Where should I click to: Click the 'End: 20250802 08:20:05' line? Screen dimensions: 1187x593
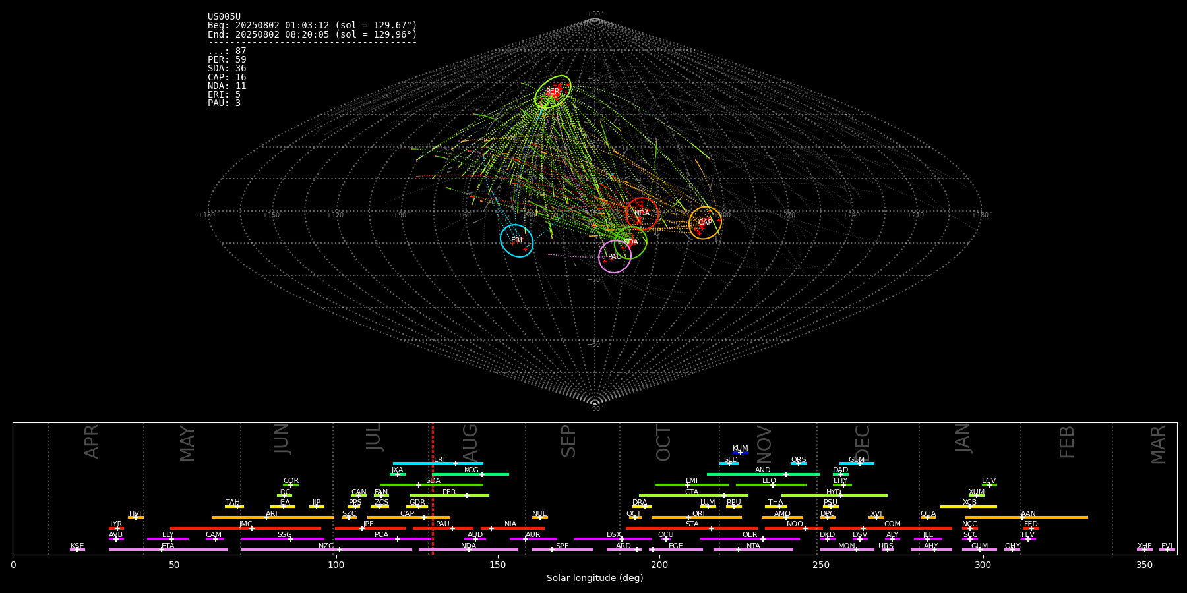coord(313,34)
